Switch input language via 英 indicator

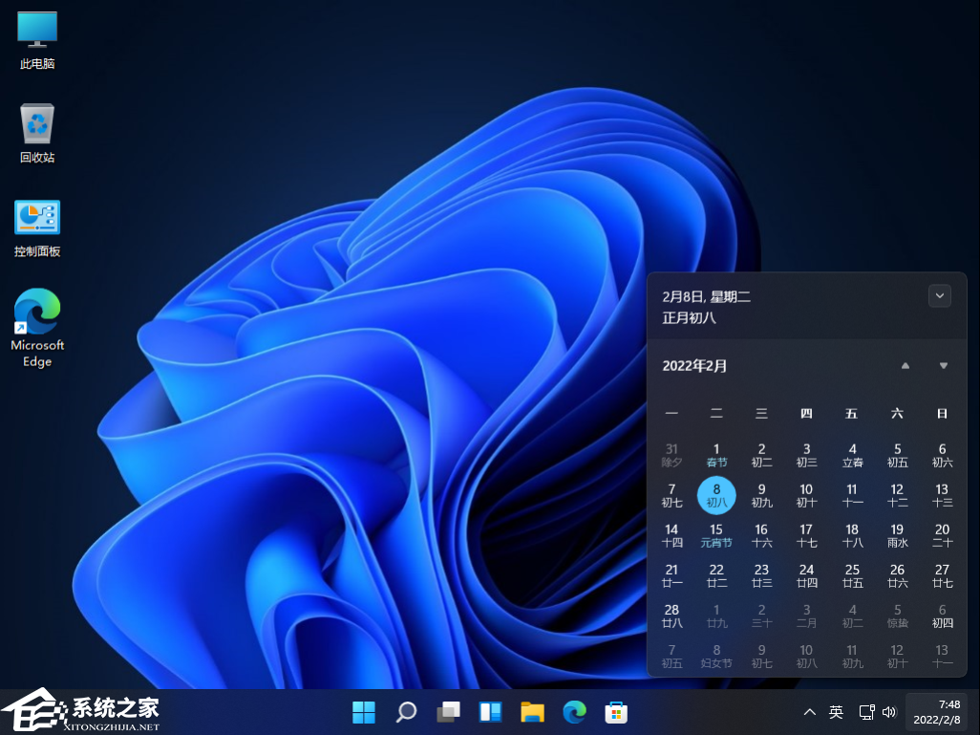[x=836, y=712]
